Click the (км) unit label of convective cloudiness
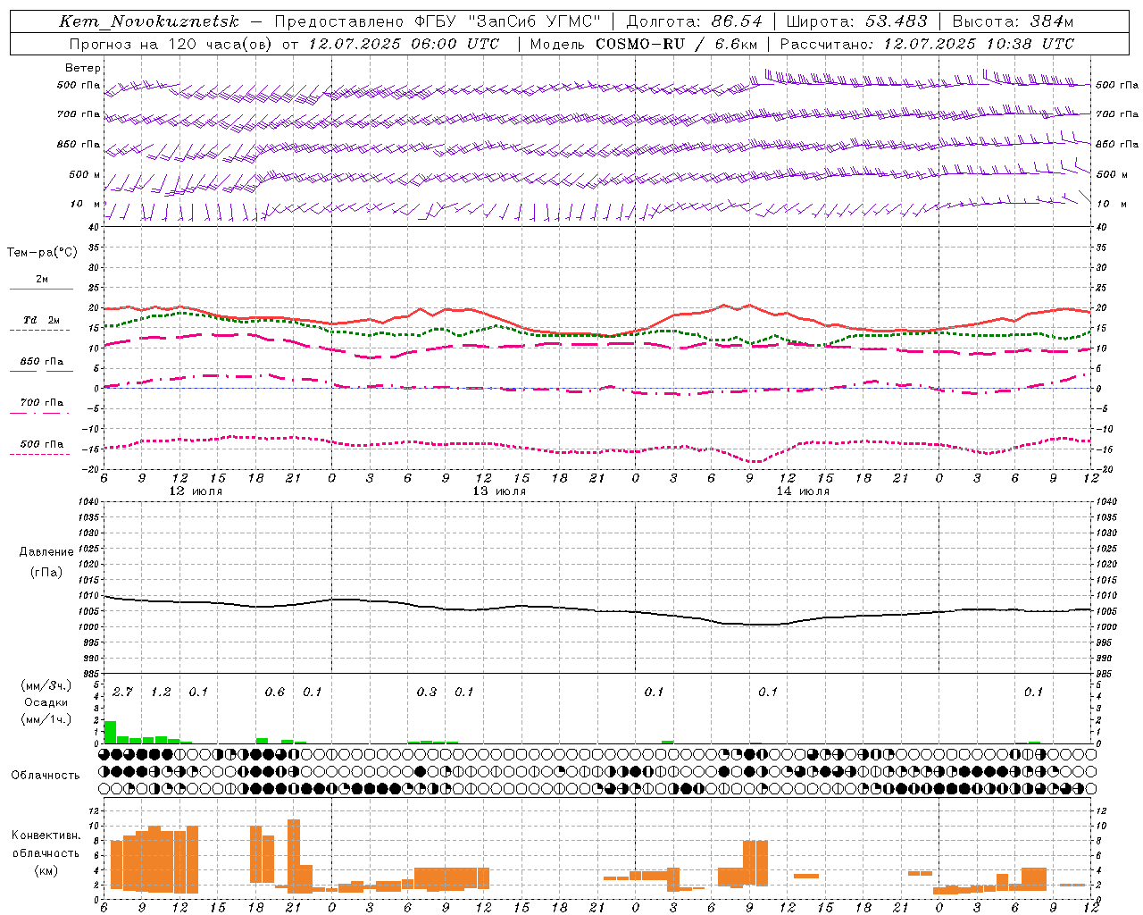The width and height of the screenshot is (1143, 915). pyautogui.click(x=46, y=870)
